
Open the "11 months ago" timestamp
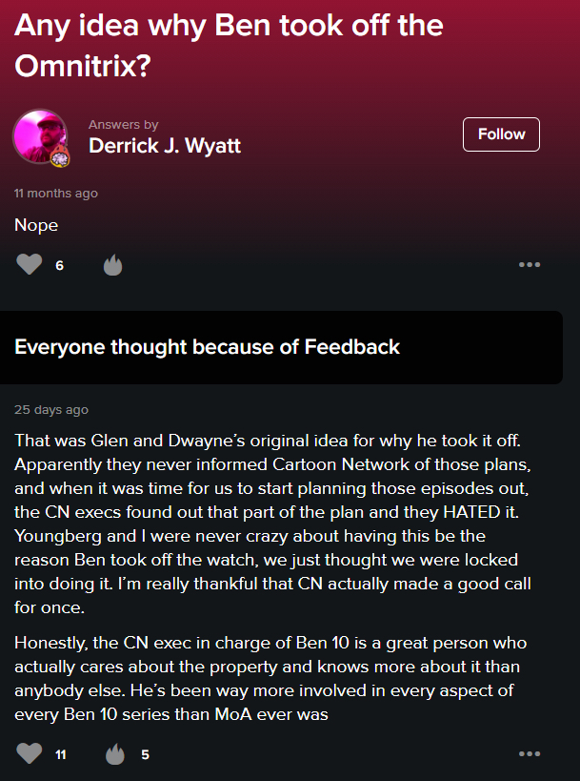point(56,194)
